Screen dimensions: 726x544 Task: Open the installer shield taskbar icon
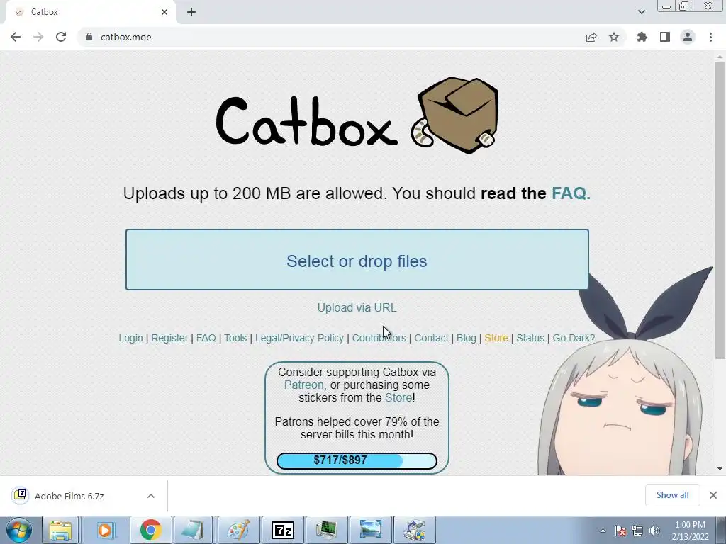click(414, 530)
